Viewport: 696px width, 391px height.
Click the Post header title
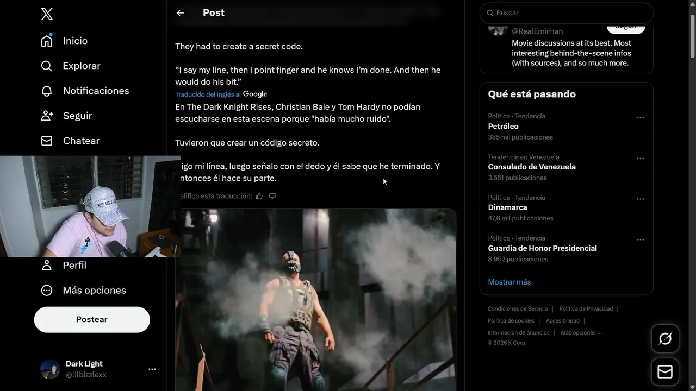click(214, 12)
